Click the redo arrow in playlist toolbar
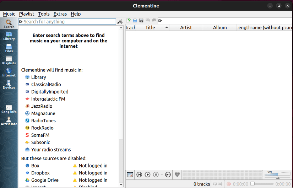 (154, 20)
